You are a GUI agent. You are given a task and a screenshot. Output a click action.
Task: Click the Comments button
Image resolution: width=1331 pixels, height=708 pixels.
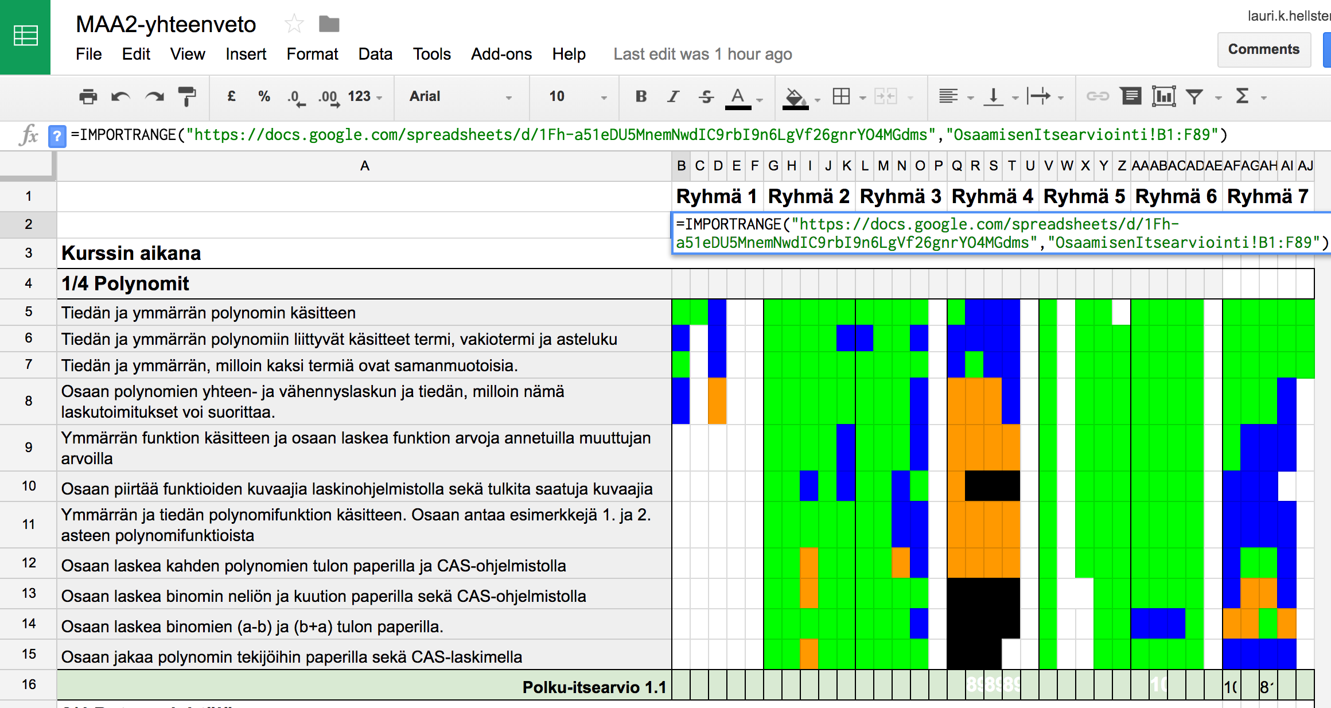1263,49
